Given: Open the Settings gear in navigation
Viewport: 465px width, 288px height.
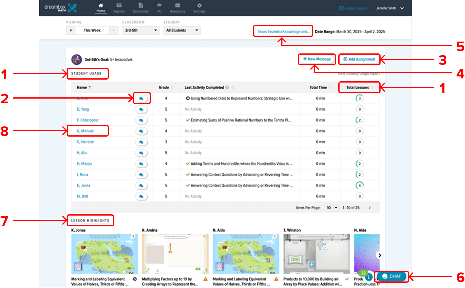Looking at the screenshot, I should [x=199, y=8].
